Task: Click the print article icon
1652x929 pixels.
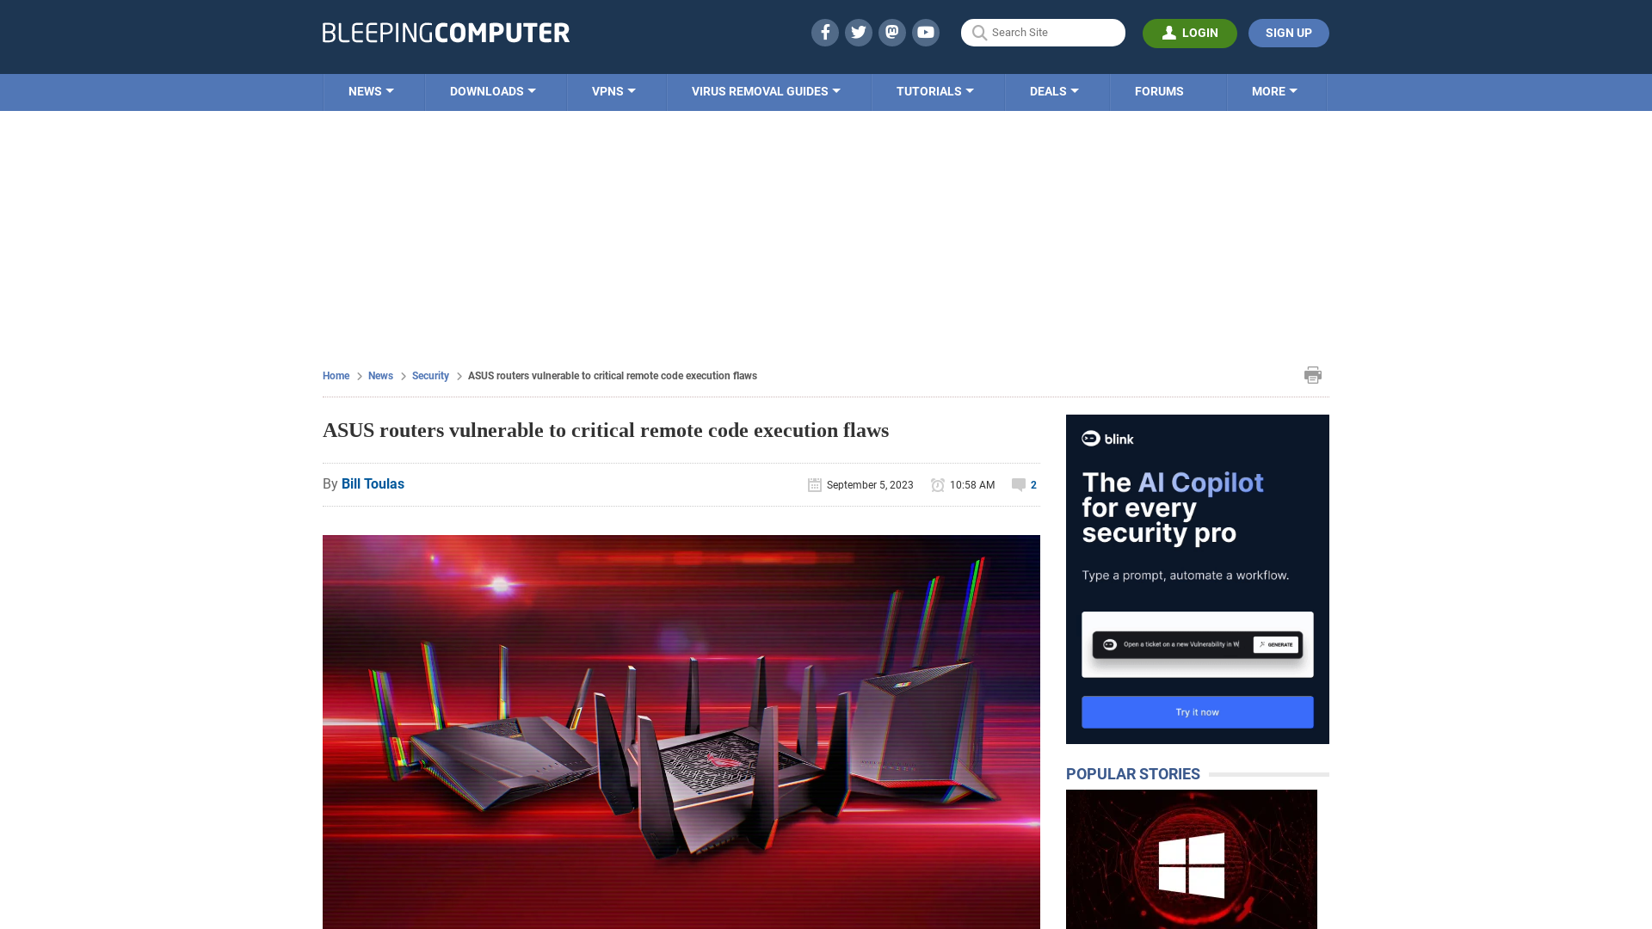Action: 1313,374
